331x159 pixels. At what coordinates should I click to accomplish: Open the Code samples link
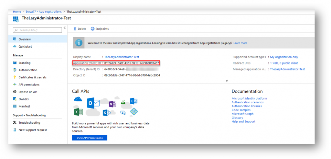coord(241,110)
